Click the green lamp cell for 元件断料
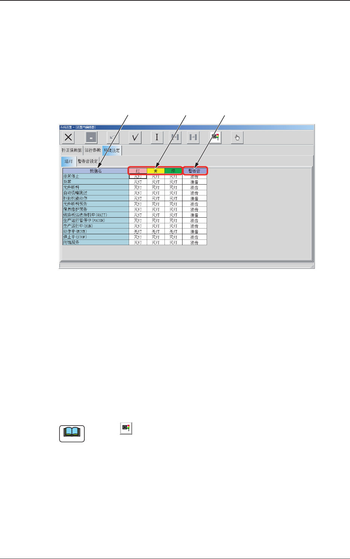The height and width of the screenshot is (559, 350). pos(173,187)
